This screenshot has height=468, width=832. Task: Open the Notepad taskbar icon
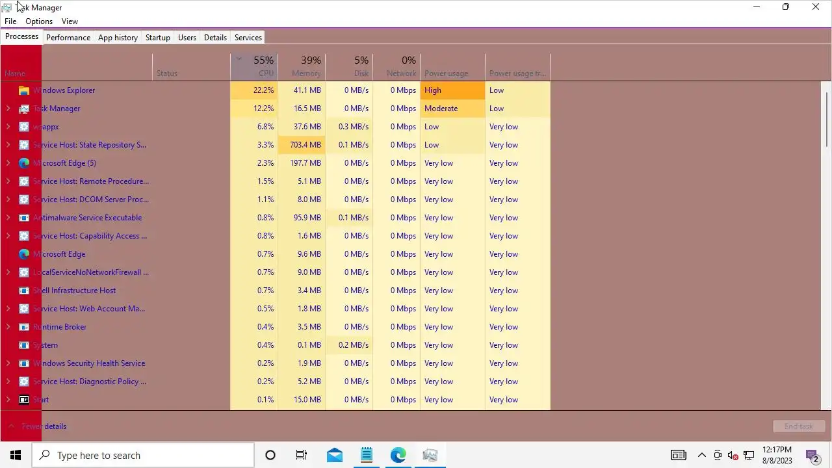[367, 455]
